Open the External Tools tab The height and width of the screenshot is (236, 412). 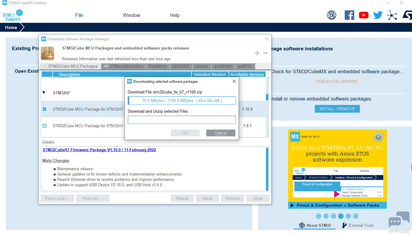pos(357,225)
